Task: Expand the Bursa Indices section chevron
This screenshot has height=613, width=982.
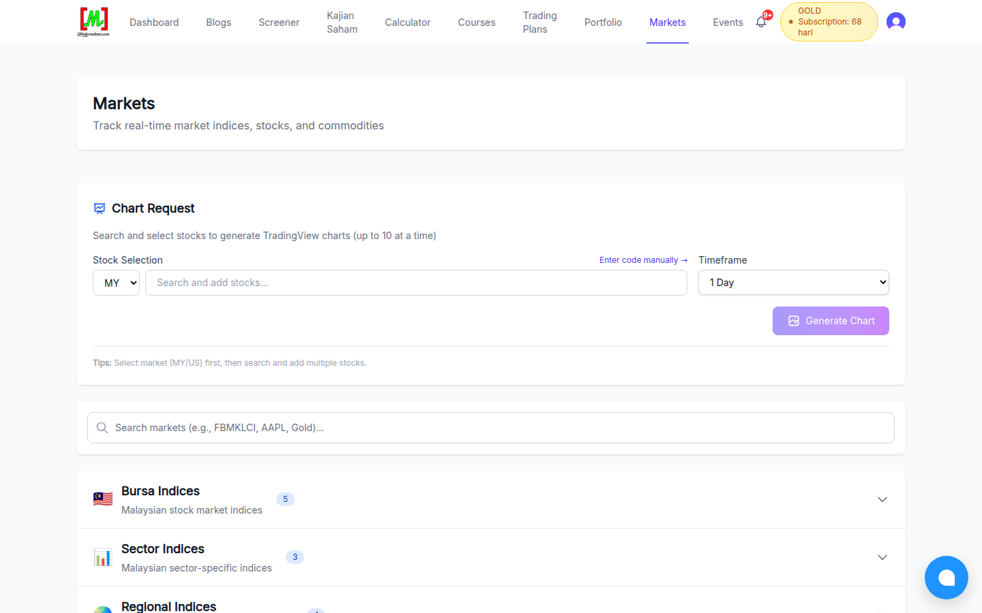Action: click(882, 499)
